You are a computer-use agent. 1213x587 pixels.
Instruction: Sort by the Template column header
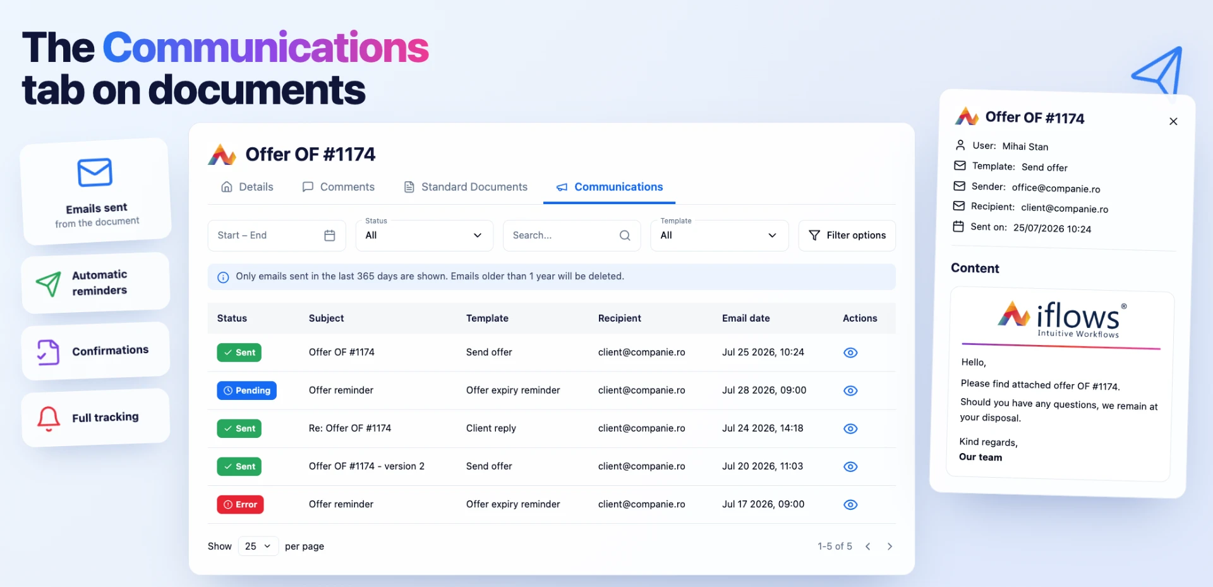click(x=487, y=318)
